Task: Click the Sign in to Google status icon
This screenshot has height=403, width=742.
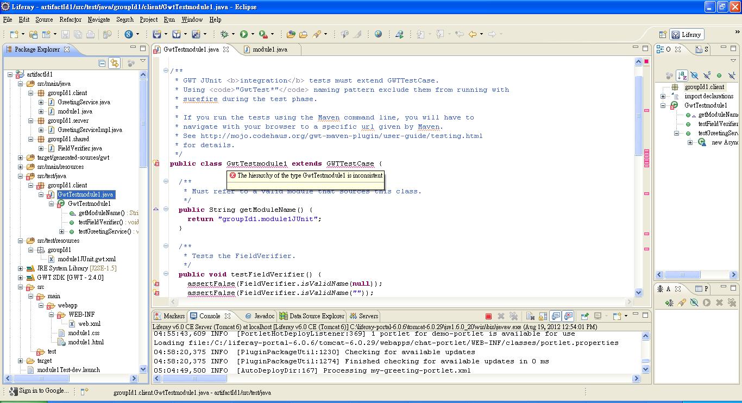Action: point(13,391)
